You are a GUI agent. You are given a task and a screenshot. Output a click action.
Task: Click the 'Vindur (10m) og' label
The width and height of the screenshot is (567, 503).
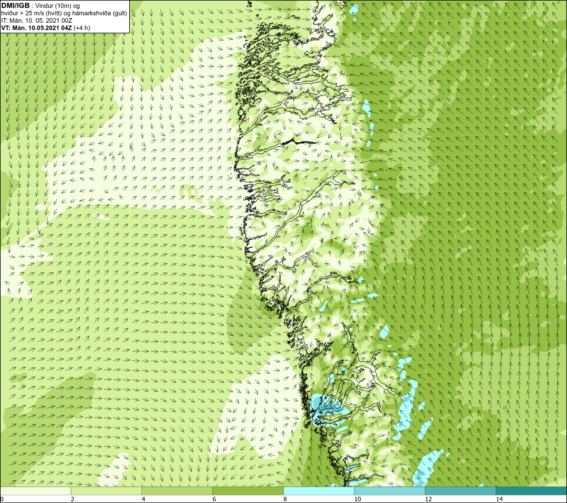point(57,6)
